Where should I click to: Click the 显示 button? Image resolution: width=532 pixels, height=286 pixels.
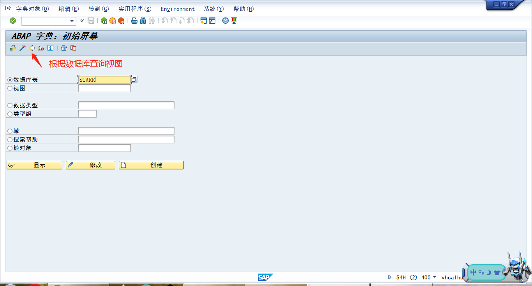coord(34,165)
